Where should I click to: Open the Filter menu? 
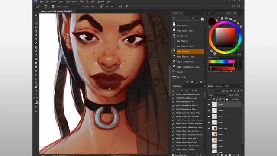pos(81,2)
